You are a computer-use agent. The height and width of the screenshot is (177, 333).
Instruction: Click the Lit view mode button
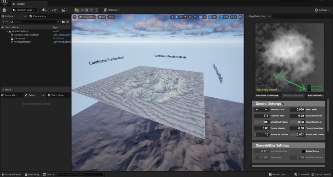pyautogui.click(x=101, y=17)
